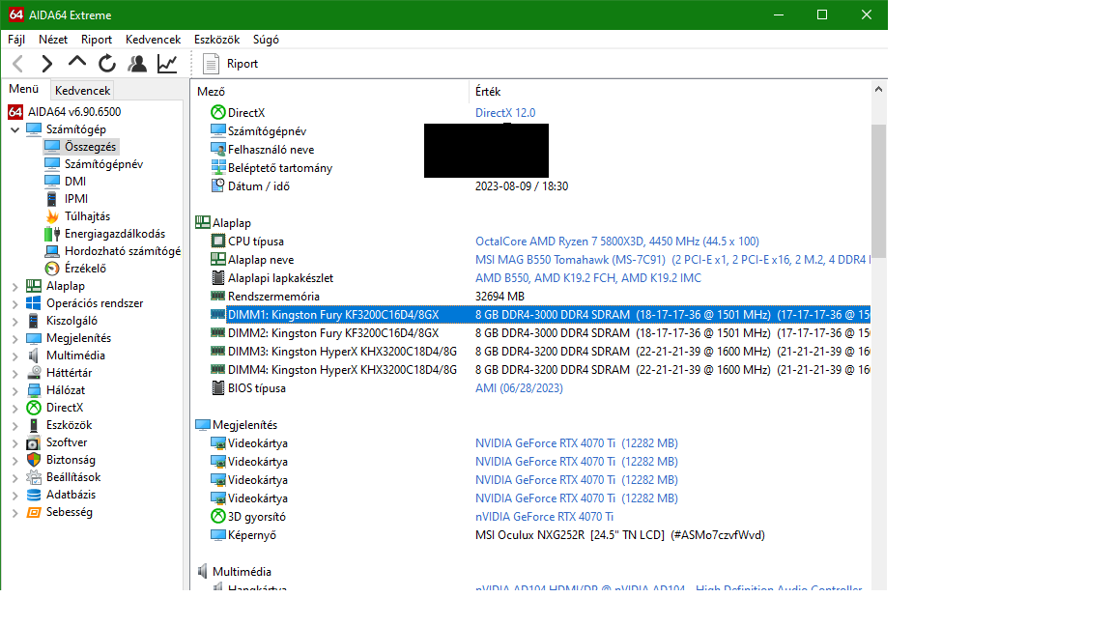Screen dimensions: 1113x626
Task: Go forward with the right arrow toolbar icon
Action: coord(46,64)
